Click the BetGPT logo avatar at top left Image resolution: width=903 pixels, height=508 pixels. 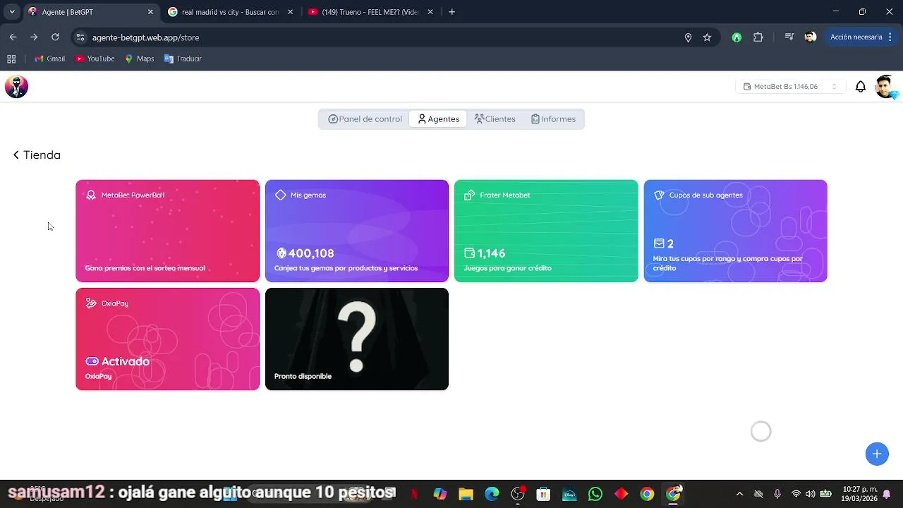tap(16, 87)
